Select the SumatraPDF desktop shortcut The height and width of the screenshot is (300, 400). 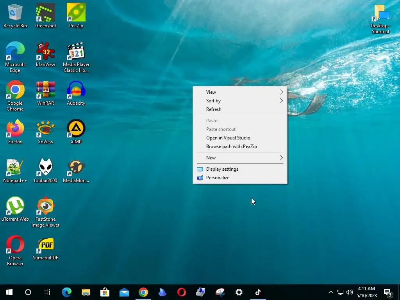pyautogui.click(x=45, y=248)
